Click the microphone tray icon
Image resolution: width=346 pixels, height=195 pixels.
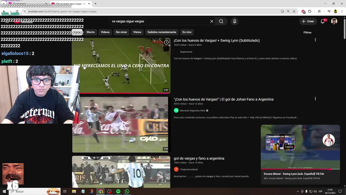coord(306,191)
